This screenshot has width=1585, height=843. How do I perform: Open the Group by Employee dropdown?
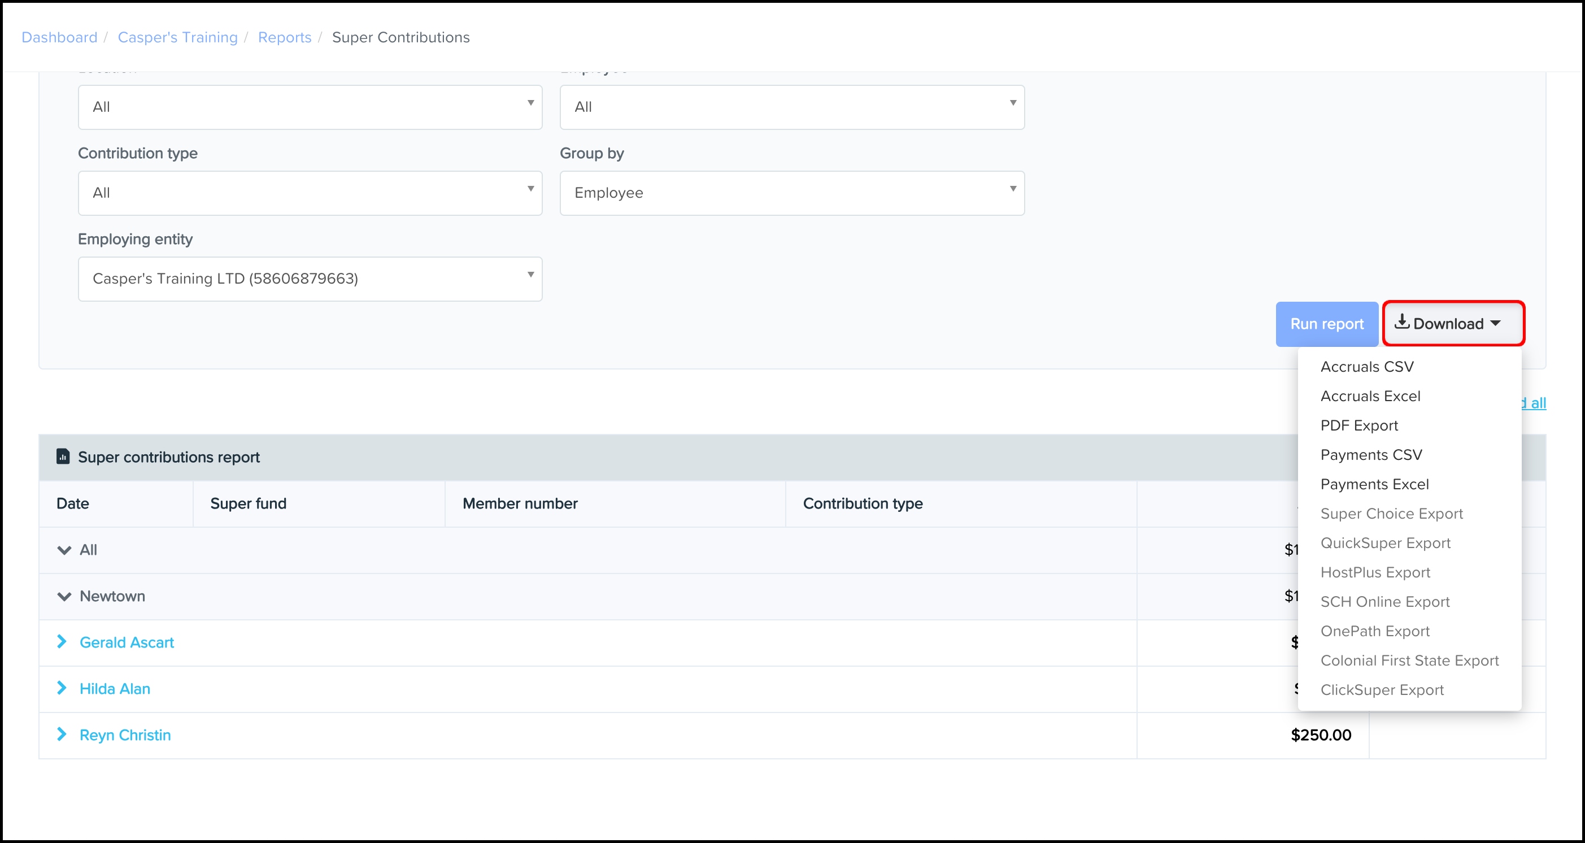791,193
